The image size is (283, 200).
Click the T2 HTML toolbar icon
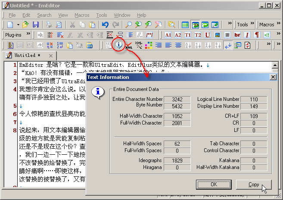(198, 35)
